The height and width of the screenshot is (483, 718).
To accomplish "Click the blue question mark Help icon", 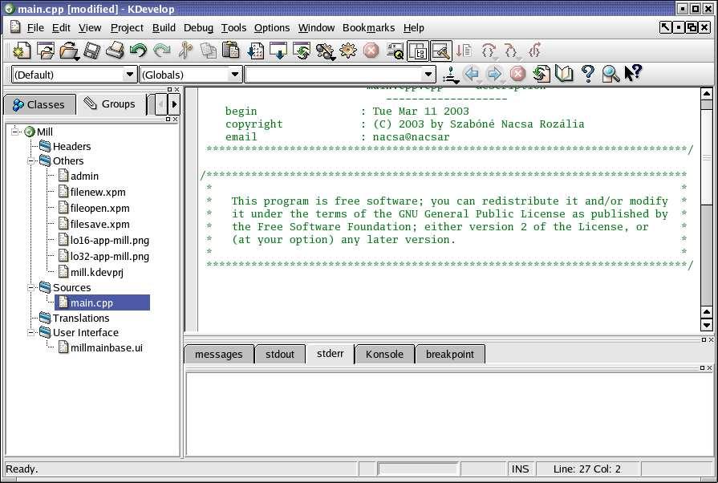I will pyautogui.click(x=588, y=74).
